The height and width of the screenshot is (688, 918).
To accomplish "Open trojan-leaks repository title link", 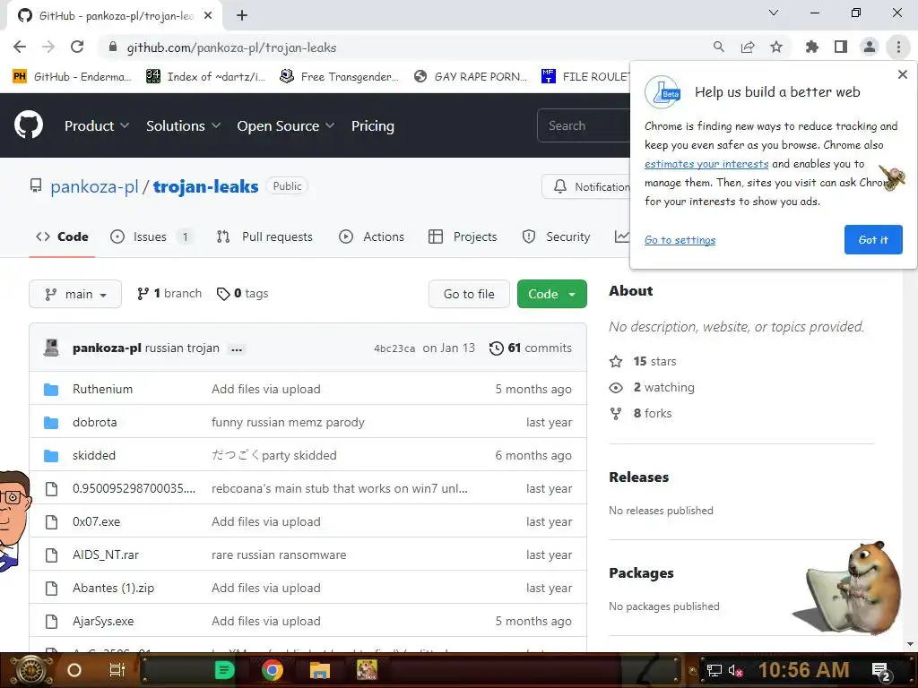I will click(x=205, y=186).
